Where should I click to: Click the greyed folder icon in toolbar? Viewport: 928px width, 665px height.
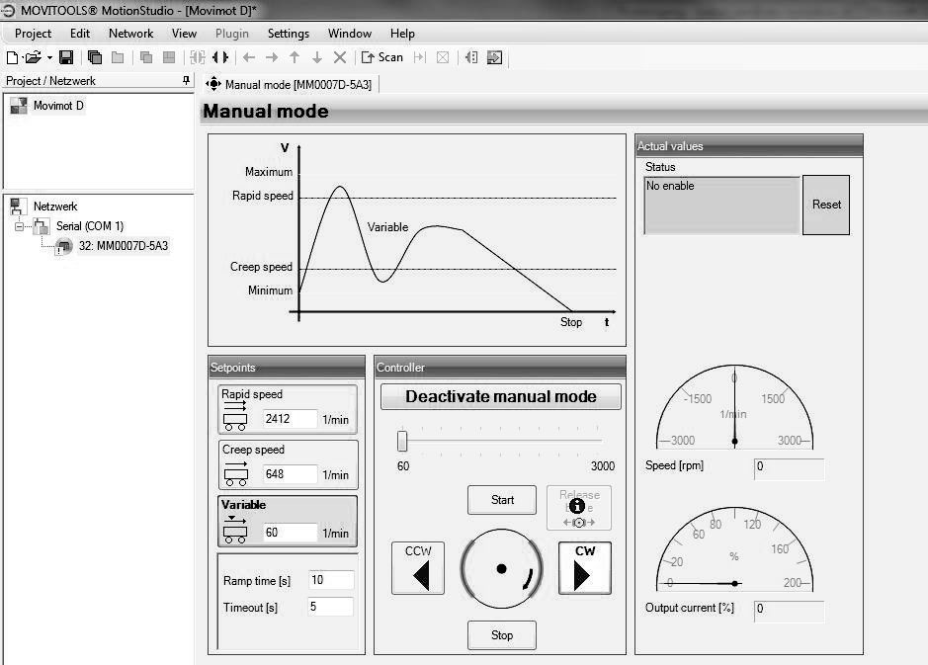pyautogui.click(x=118, y=57)
